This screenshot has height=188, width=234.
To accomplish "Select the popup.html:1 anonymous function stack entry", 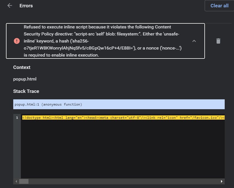I will click(119, 104).
